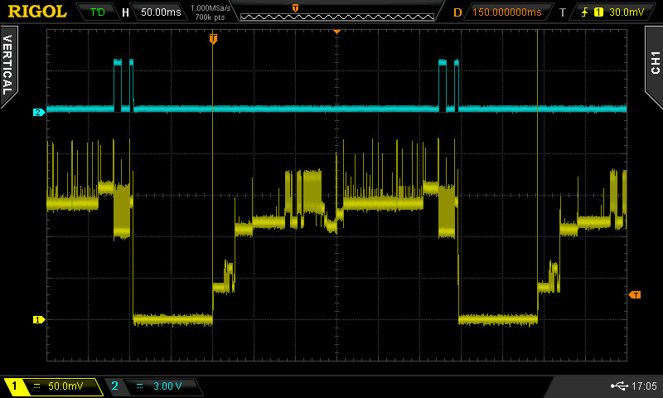Click the clock time 17:05
This screenshot has height=398, width=663.
click(x=645, y=386)
